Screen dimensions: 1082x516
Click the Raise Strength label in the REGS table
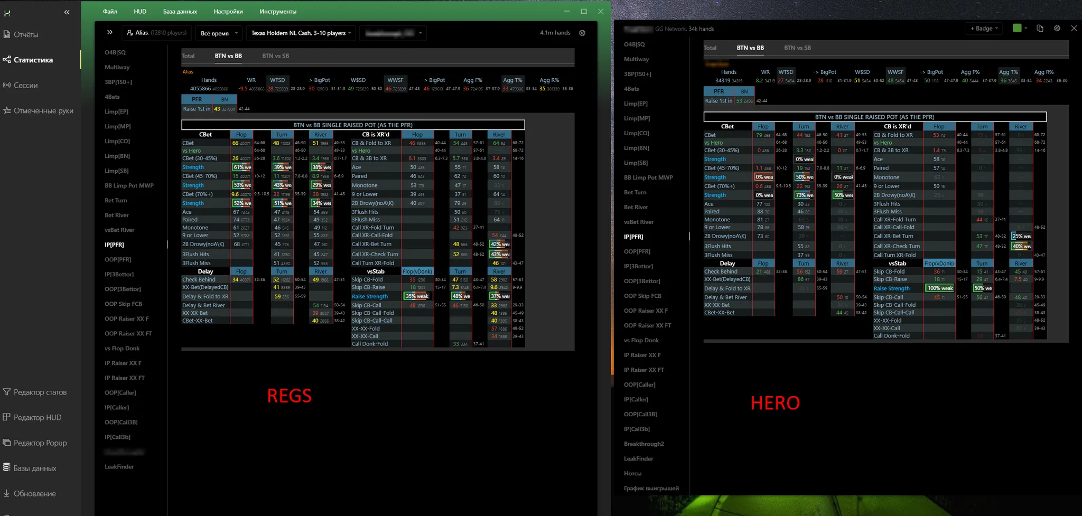coord(370,296)
